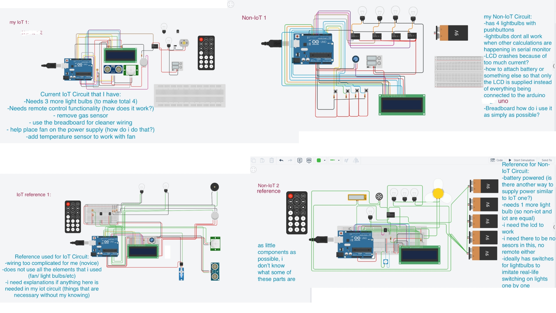The width and height of the screenshot is (556, 313).
Task: Select the Rotate tool
Action: [347, 160]
